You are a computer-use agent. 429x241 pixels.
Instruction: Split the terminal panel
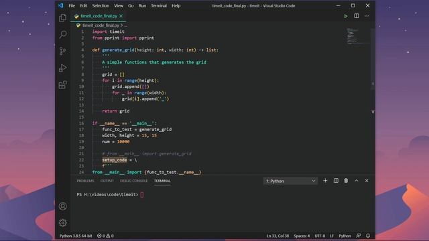pos(336,181)
